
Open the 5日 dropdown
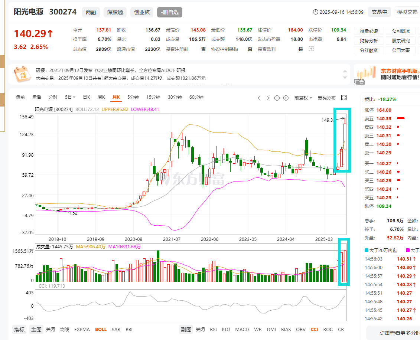(x=70, y=97)
